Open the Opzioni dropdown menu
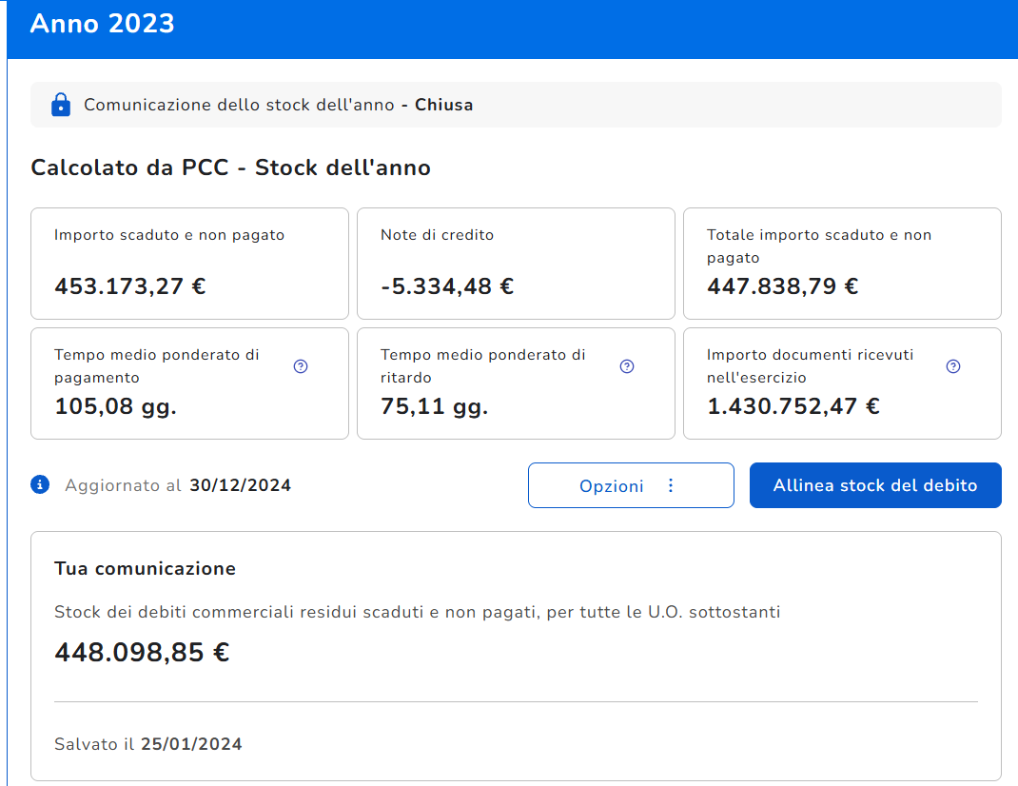Viewport: 1018px width, 786px height. pos(630,485)
